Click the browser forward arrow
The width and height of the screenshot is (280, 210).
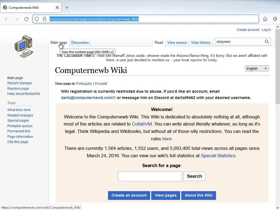tap(16, 19)
